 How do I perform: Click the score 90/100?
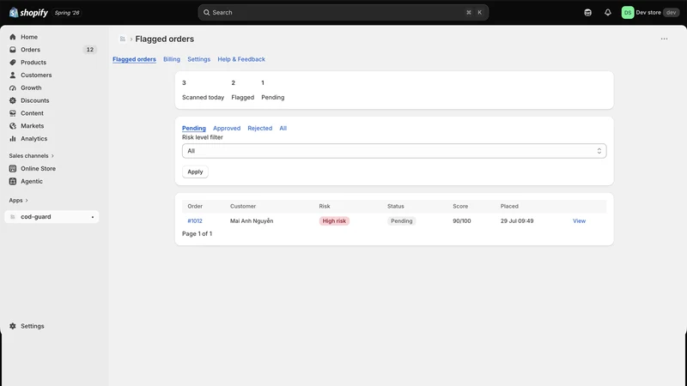(462, 221)
